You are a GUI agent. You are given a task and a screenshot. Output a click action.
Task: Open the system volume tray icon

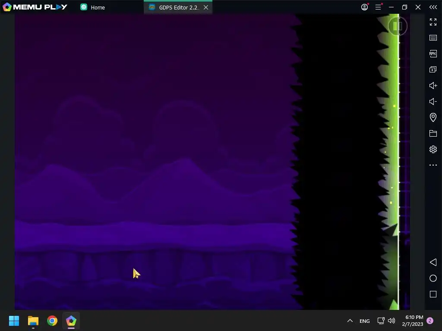pyautogui.click(x=391, y=321)
